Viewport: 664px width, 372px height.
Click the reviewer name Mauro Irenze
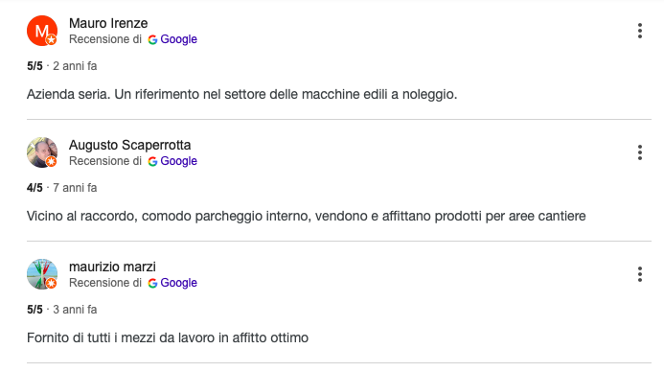pyautogui.click(x=108, y=23)
